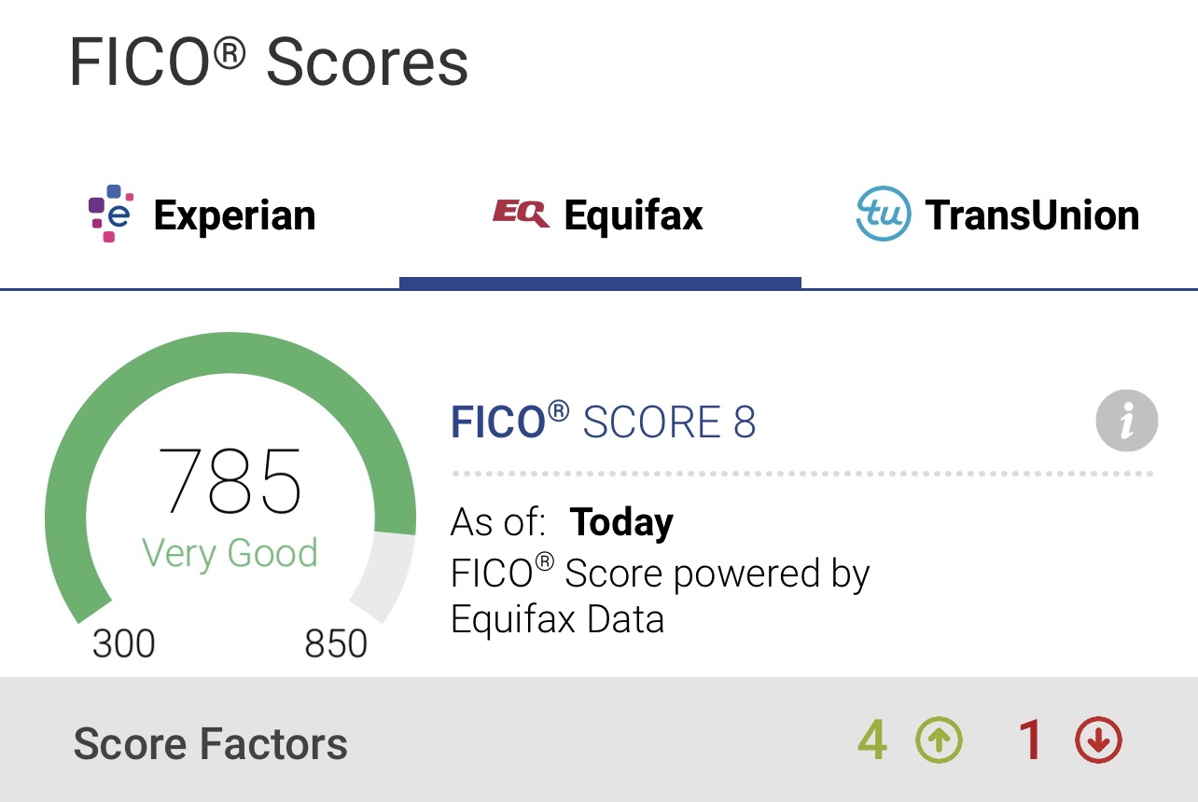Click the 850 maximum score label
Image resolution: width=1198 pixels, height=802 pixels.
(336, 643)
